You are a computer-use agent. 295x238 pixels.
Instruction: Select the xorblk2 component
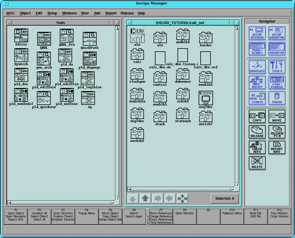(x=137, y=133)
